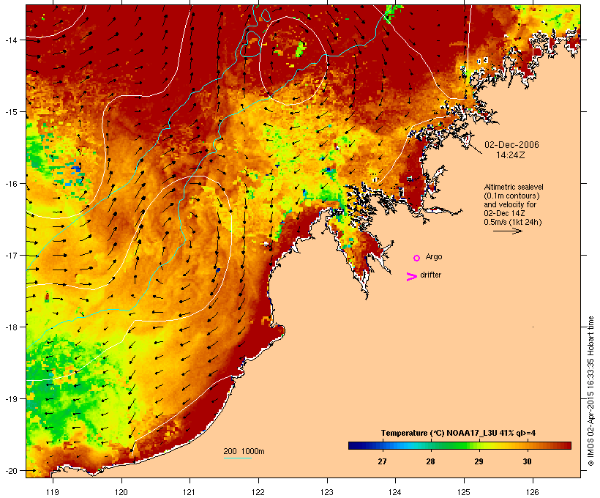
Task: Click latitude axis label -15
Action: pos(10,112)
